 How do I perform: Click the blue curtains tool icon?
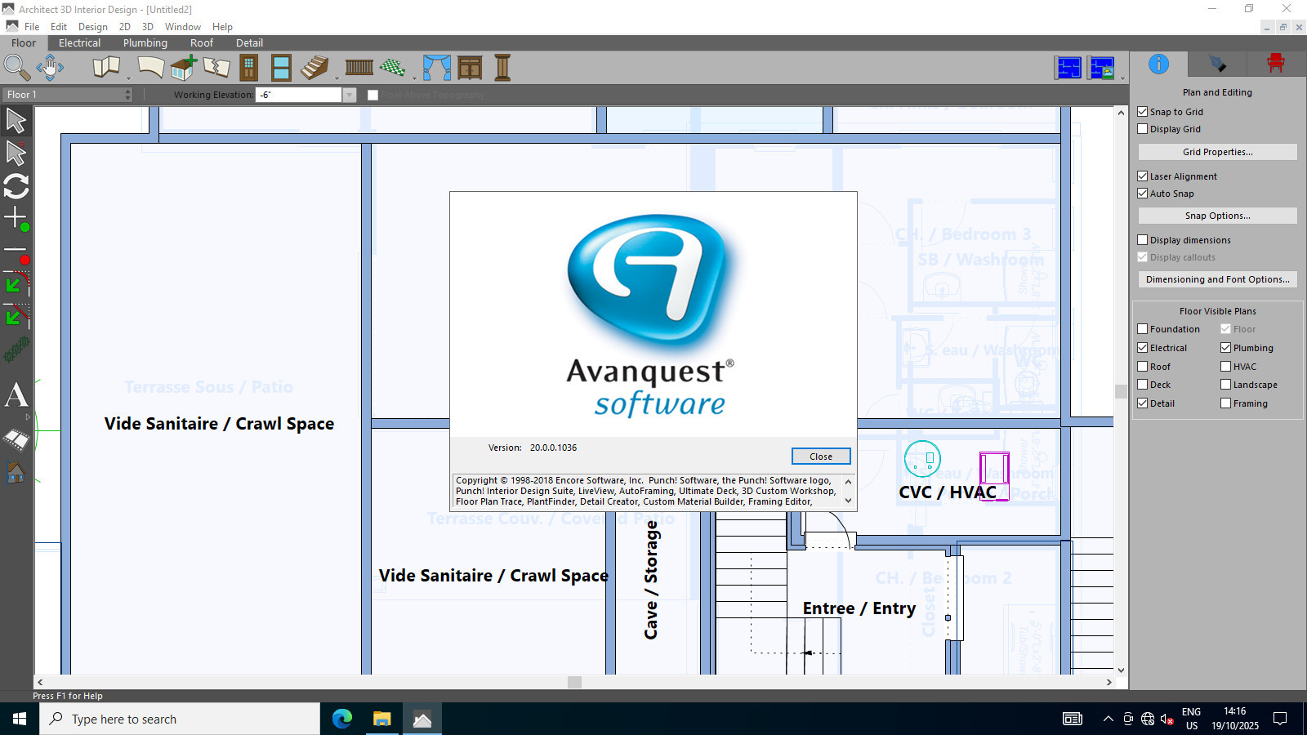[x=436, y=67]
